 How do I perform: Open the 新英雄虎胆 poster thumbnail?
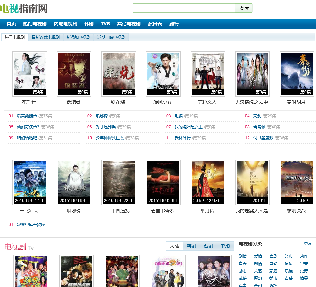click(x=77, y=271)
